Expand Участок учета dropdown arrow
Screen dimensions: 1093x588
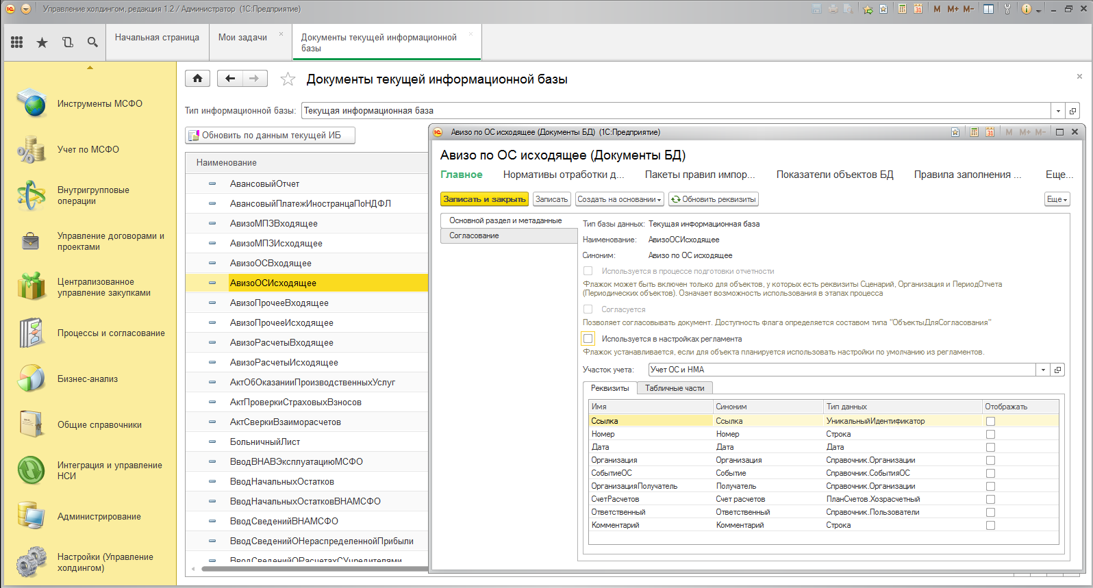(1043, 370)
